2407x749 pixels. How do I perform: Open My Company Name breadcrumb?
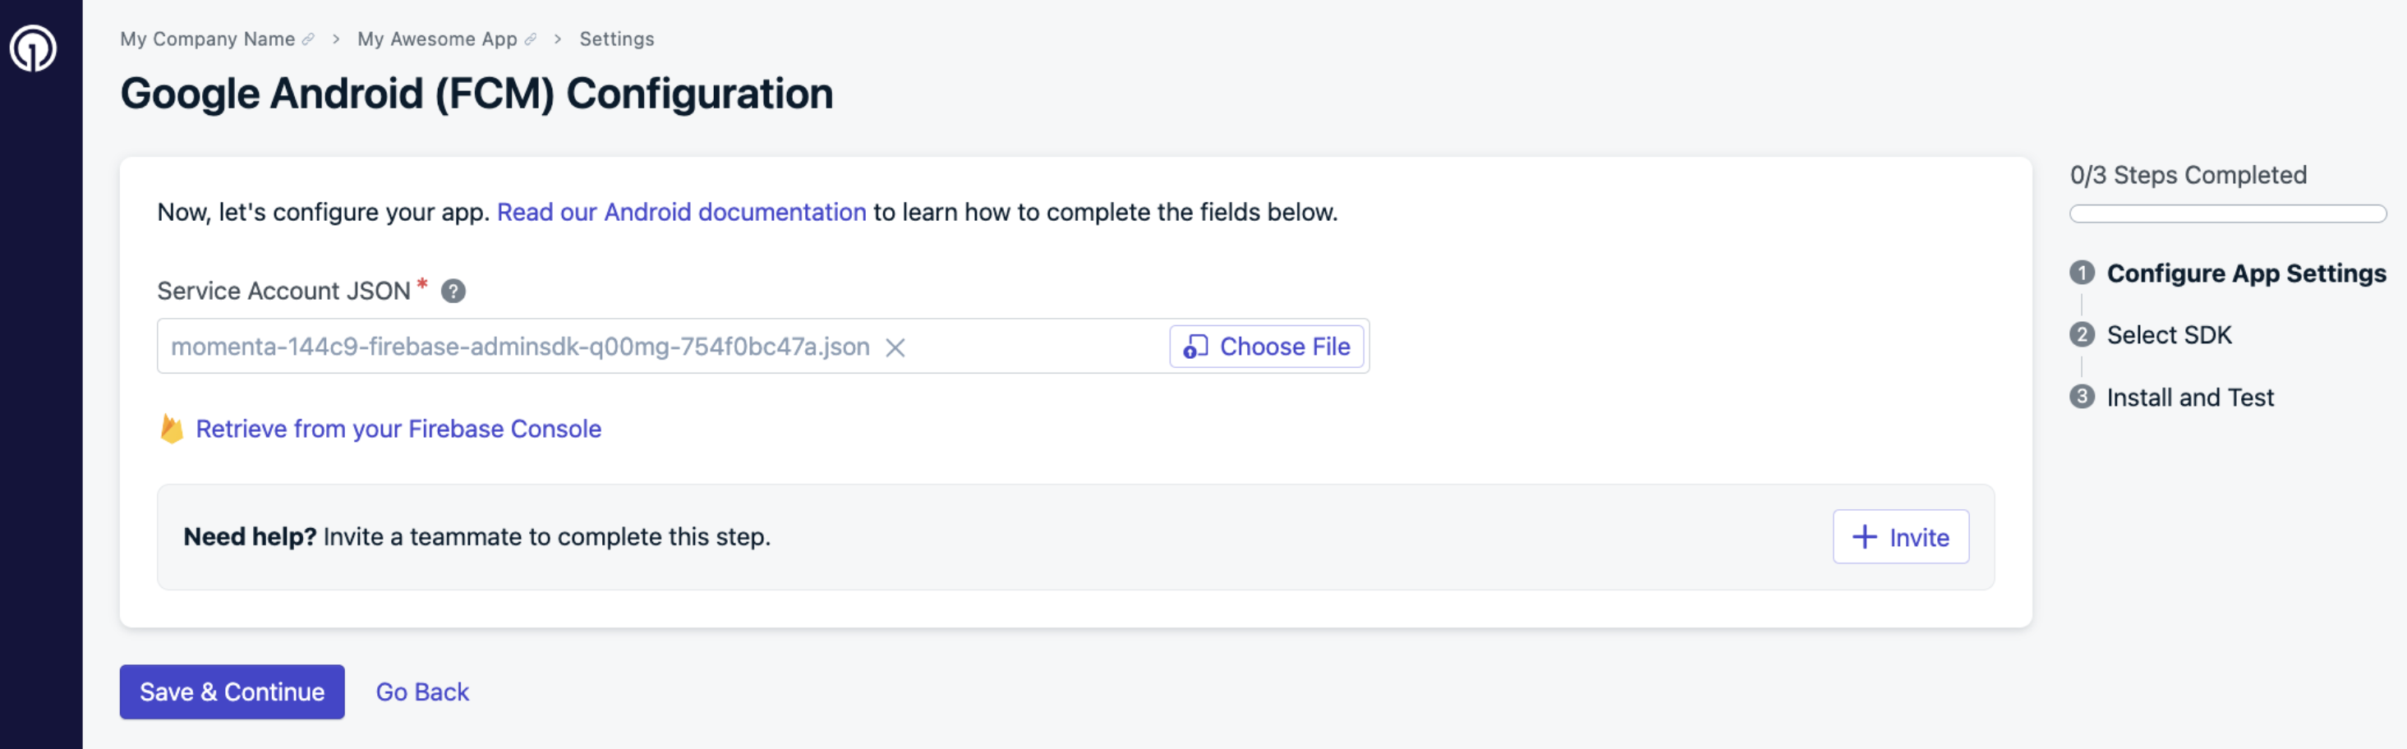pyautogui.click(x=208, y=39)
